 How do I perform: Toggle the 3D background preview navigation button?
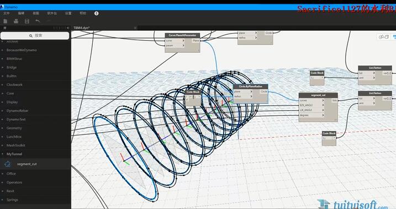click(383, 37)
